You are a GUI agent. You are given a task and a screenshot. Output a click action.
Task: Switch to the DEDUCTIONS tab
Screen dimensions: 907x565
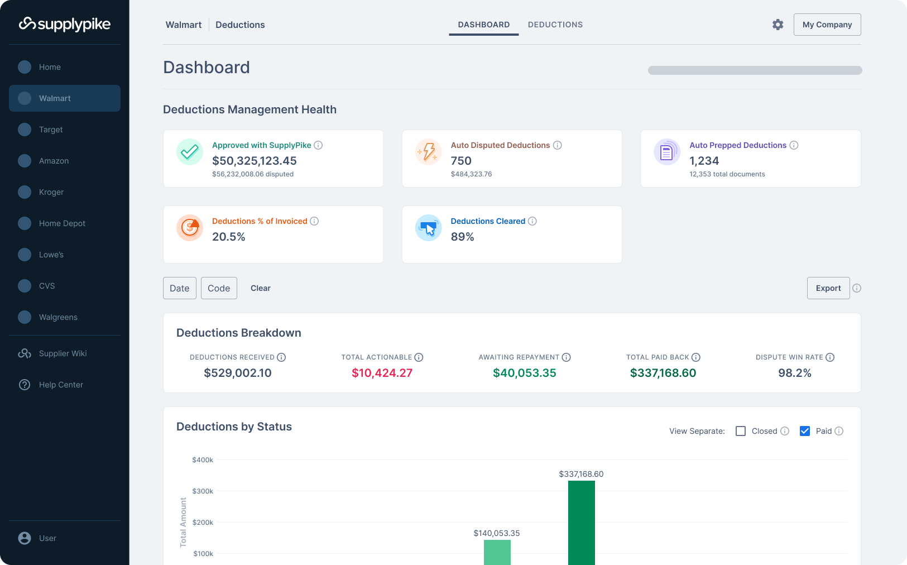555,25
